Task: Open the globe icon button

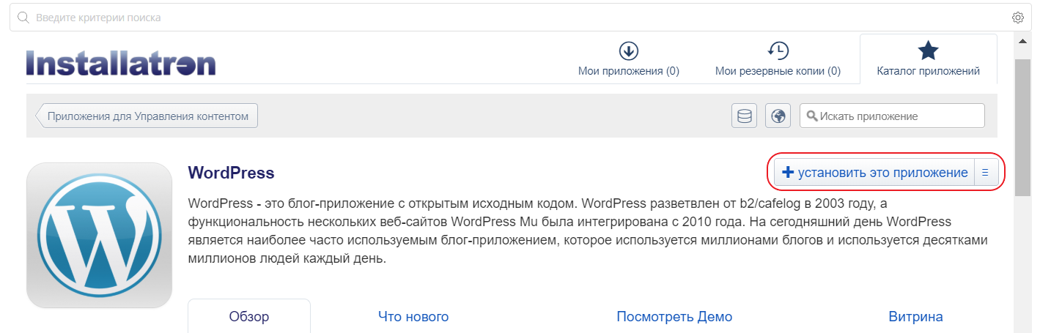Action: 778,116
